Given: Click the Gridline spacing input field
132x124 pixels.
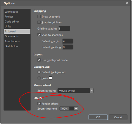Looking at the screenshot, I should pyautogui.click(x=64, y=28).
